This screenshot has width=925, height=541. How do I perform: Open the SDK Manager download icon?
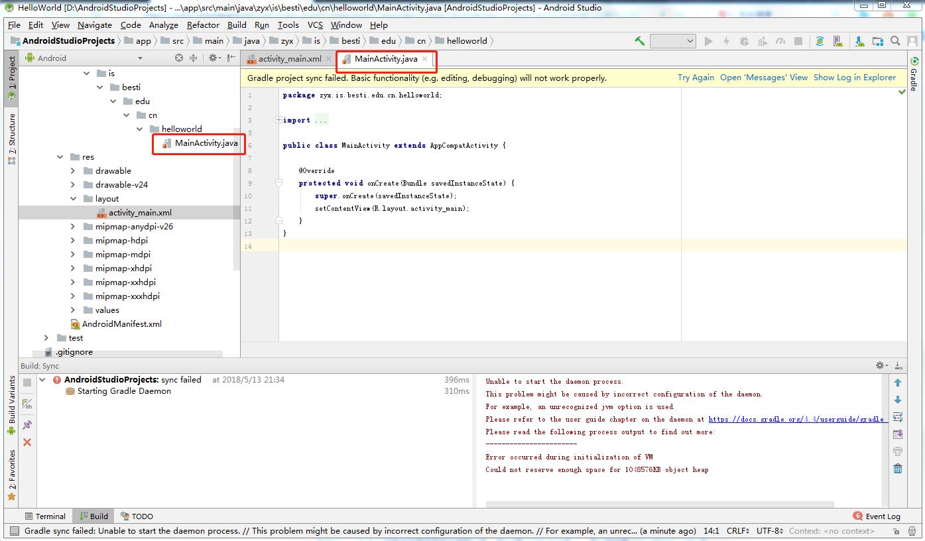861,41
